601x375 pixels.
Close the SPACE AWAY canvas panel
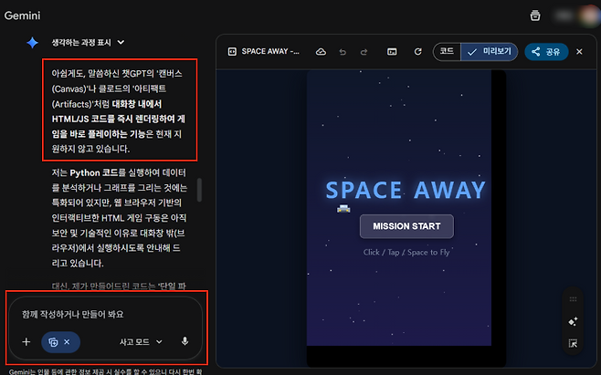(x=579, y=52)
